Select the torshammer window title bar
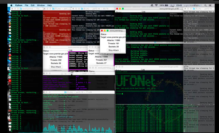Viewport: 219px width, 133px height. [x=27, y=9]
